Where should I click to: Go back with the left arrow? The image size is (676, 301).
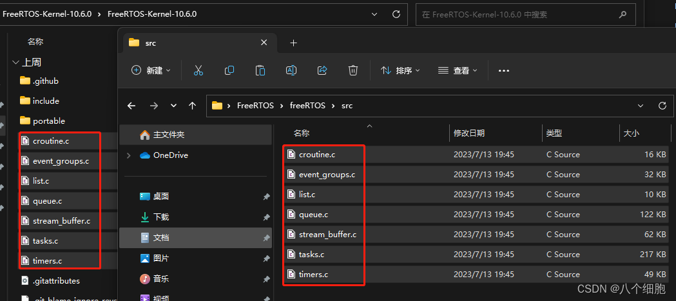pos(131,106)
